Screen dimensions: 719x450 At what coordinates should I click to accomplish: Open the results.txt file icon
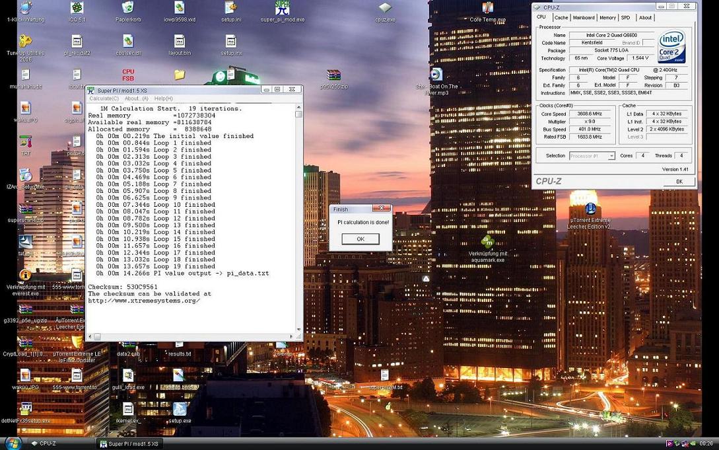(x=180, y=349)
